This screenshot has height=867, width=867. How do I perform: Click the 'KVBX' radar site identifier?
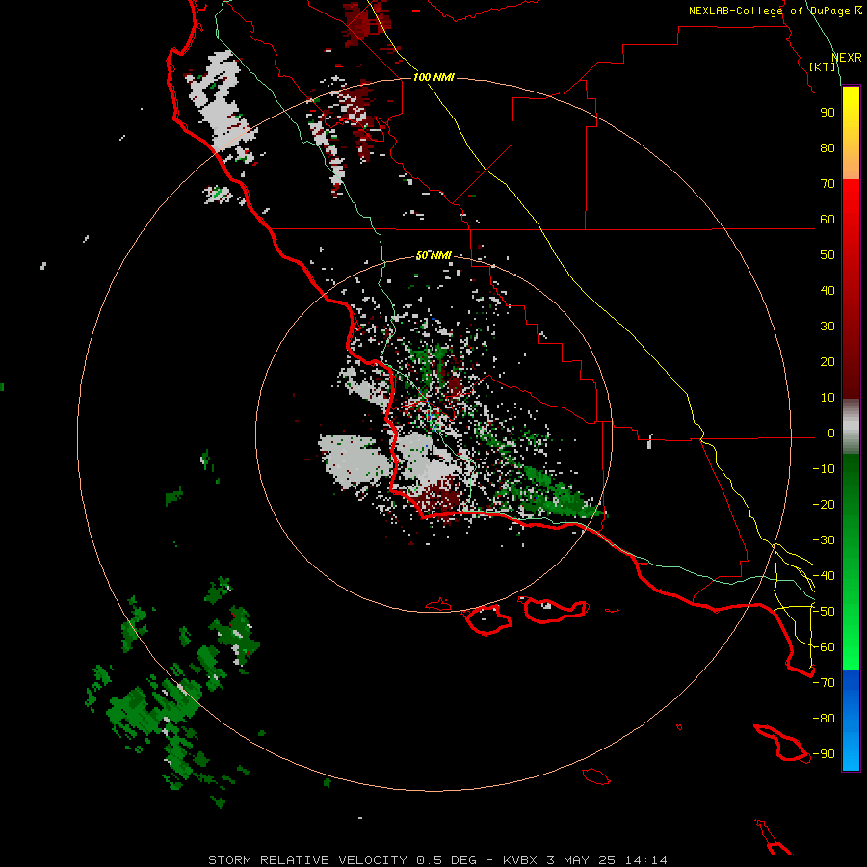pos(520,860)
